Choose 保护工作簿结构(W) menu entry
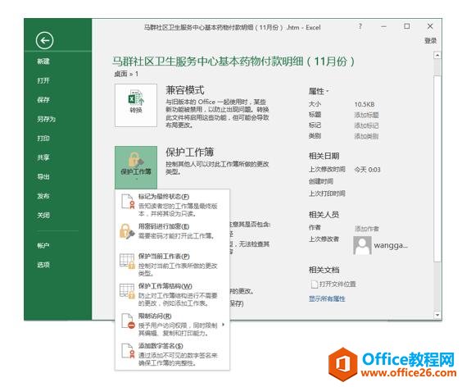Viewport: 462px width, 387px height. click(172, 294)
